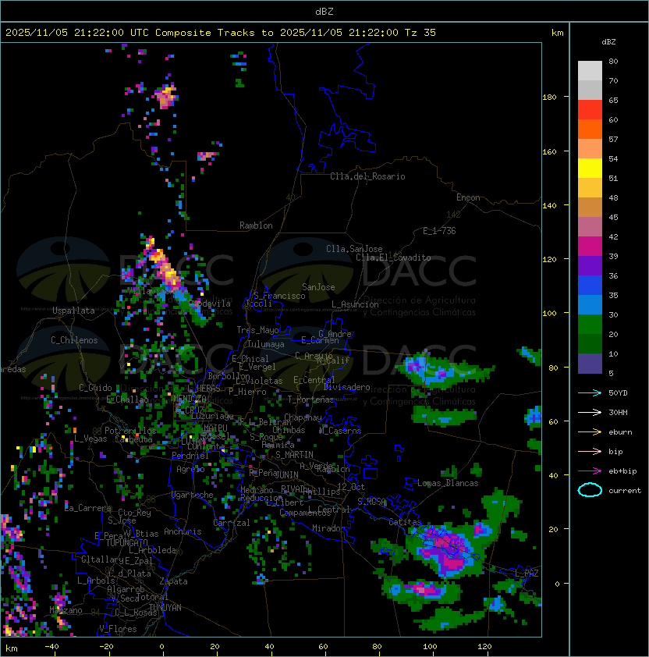The height and width of the screenshot is (657, 649).
Task: Click the Clla.SanJose place label
Action: coord(354,249)
